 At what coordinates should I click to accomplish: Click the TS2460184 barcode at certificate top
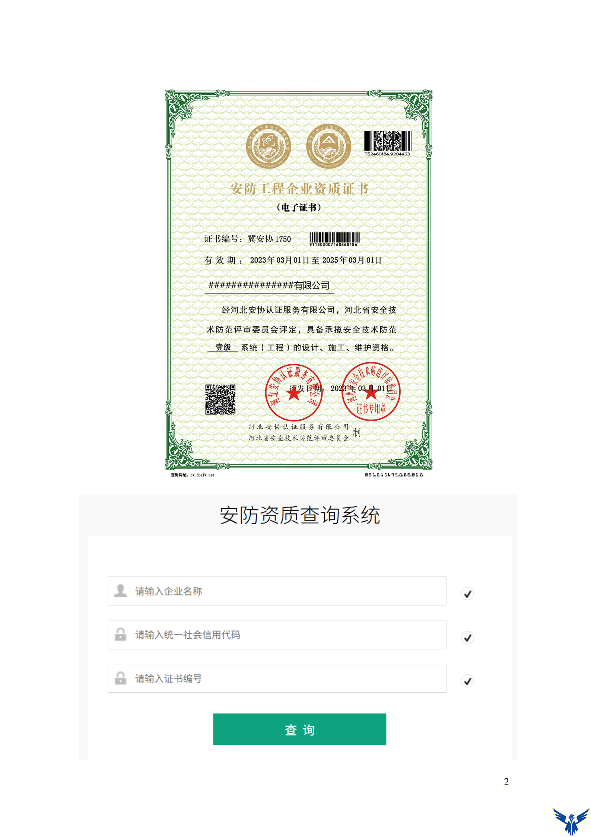click(x=387, y=143)
